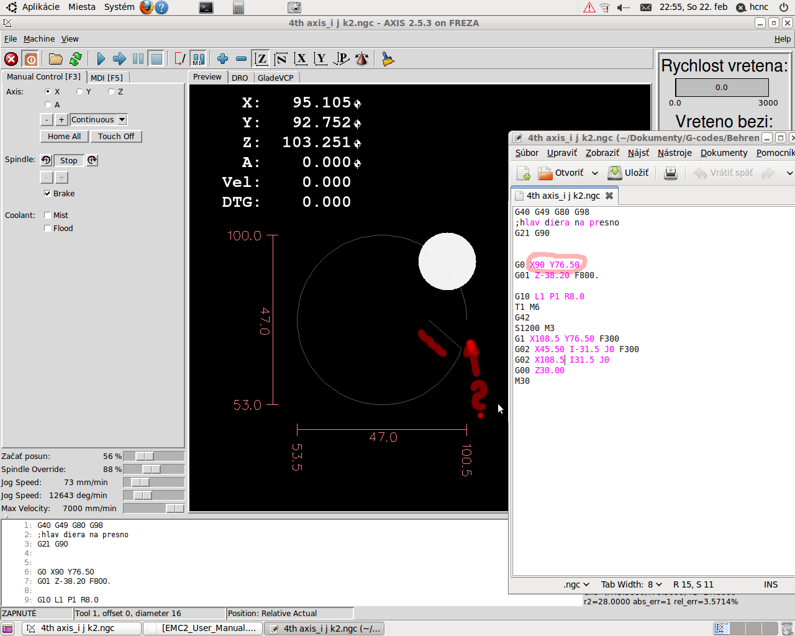The height and width of the screenshot is (636, 795).
Task: Click the red Emergency Stop icon
Action: [11, 59]
